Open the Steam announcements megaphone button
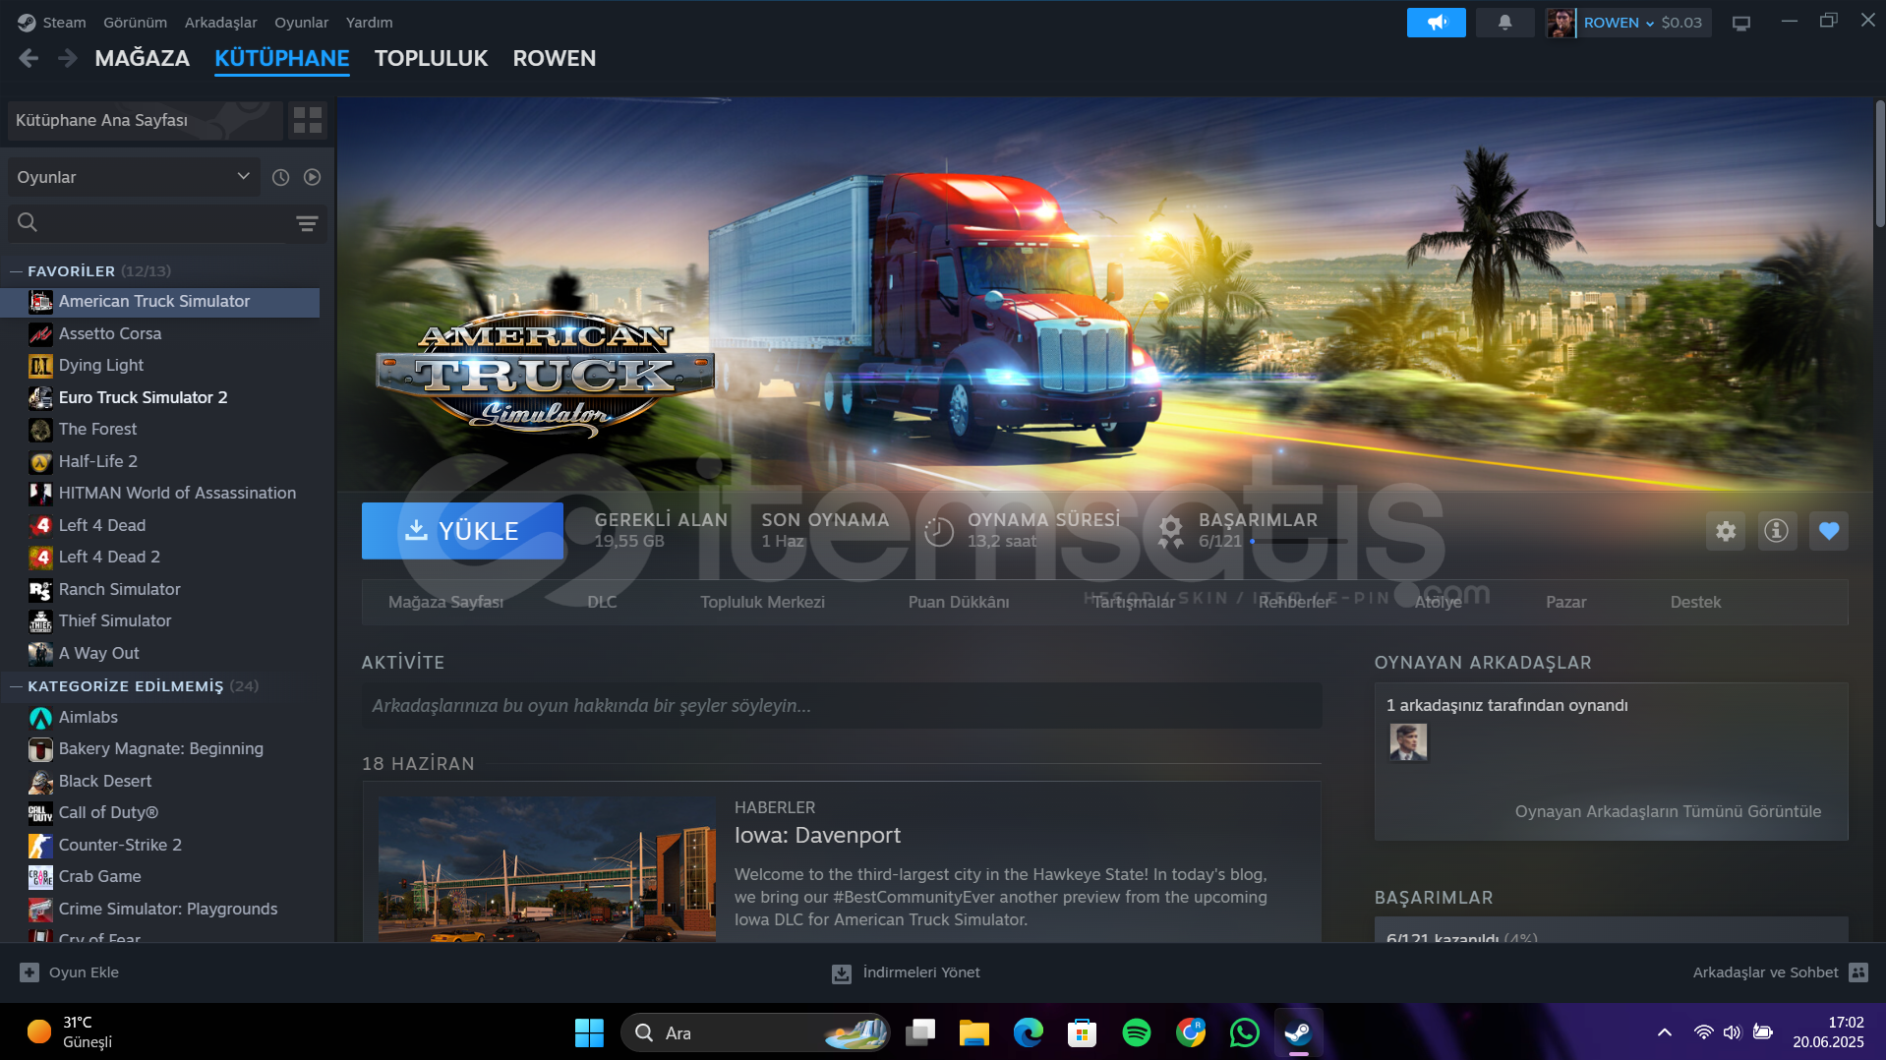1886x1060 pixels. (x=1436, y=23)
